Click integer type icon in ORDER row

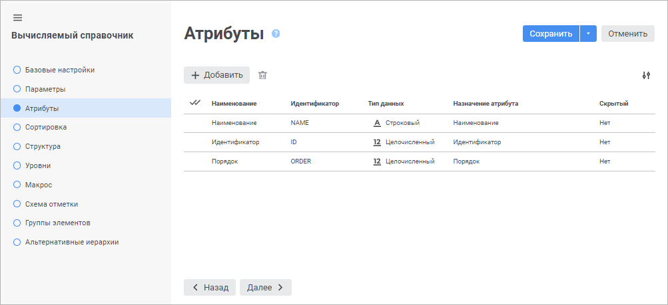tap(377, 161)
